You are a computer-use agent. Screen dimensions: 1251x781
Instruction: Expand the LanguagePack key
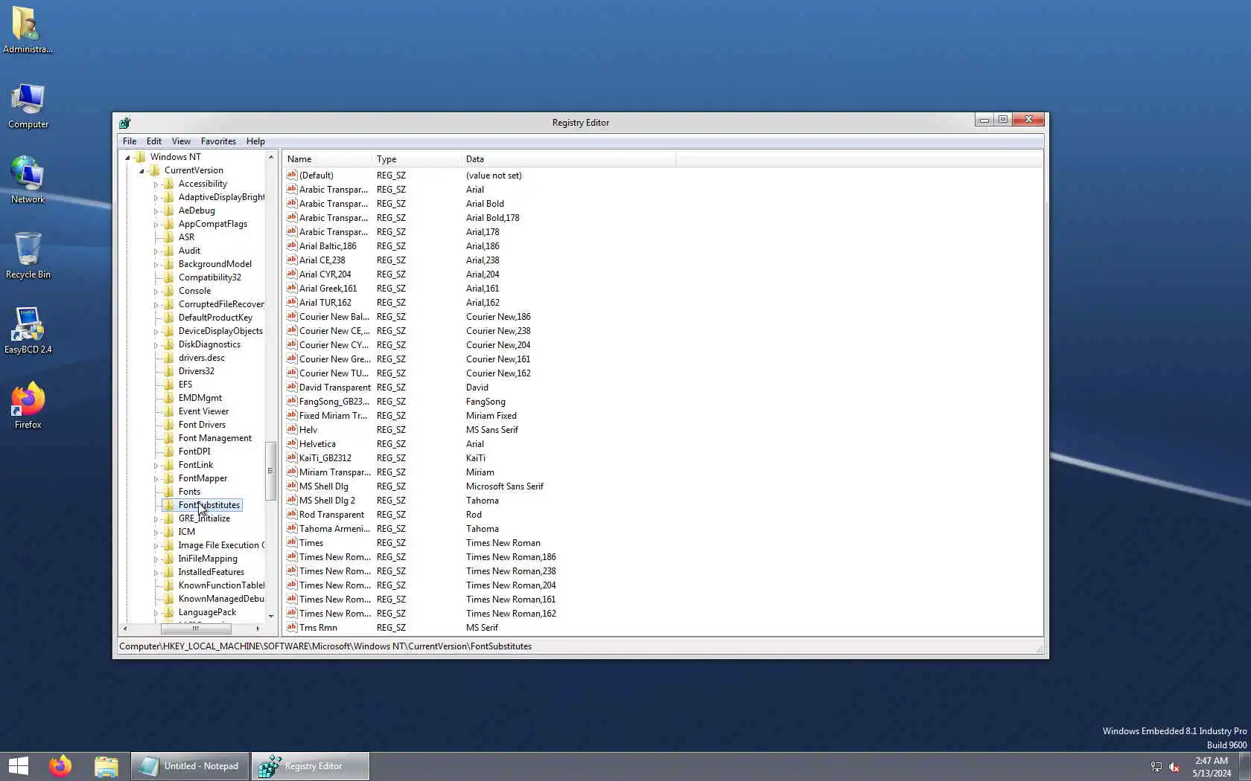[156, 612]
